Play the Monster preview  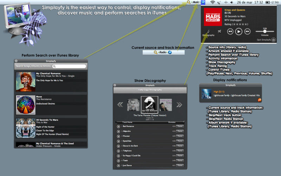tap(118, 136)
